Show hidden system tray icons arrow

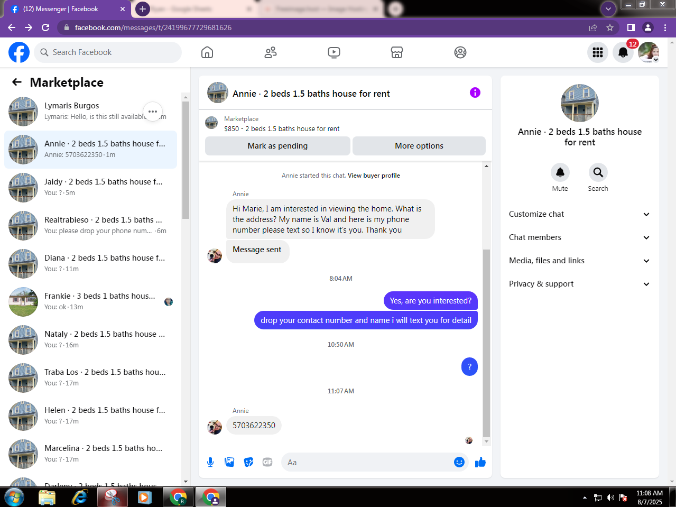coord(585,497)
